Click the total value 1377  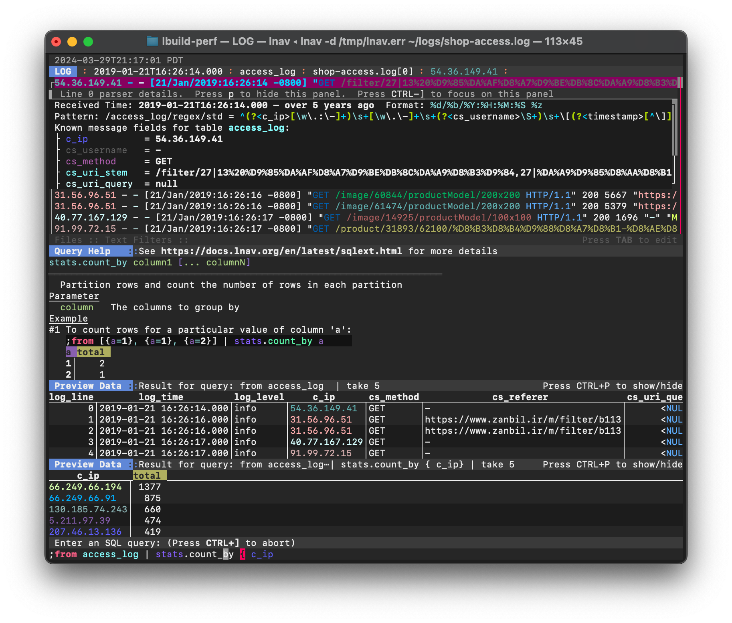[150, 487]
